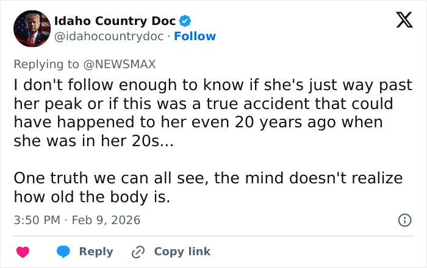Click the X logo icon
Image resolution: width=427 pixels, height=268 pixels.
click(400, 21)
